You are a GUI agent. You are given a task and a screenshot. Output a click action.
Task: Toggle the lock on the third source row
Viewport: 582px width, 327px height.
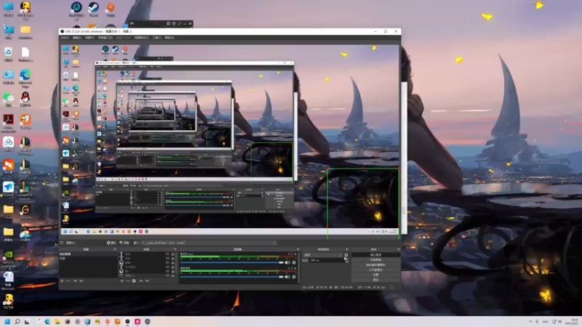[x=172, y=262]
